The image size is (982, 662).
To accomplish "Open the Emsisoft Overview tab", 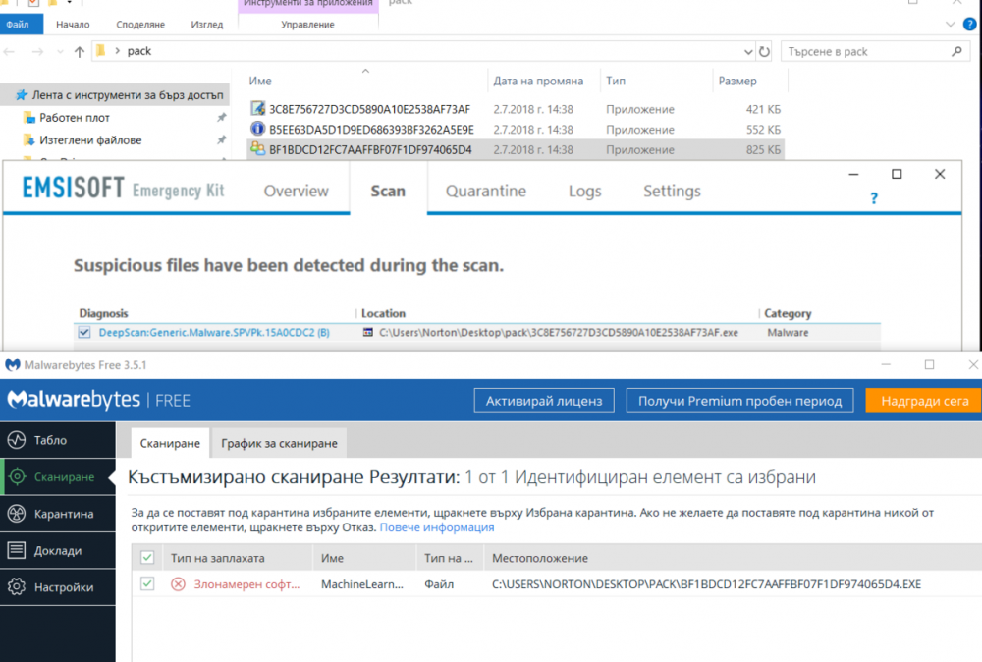I will point(297,191).
